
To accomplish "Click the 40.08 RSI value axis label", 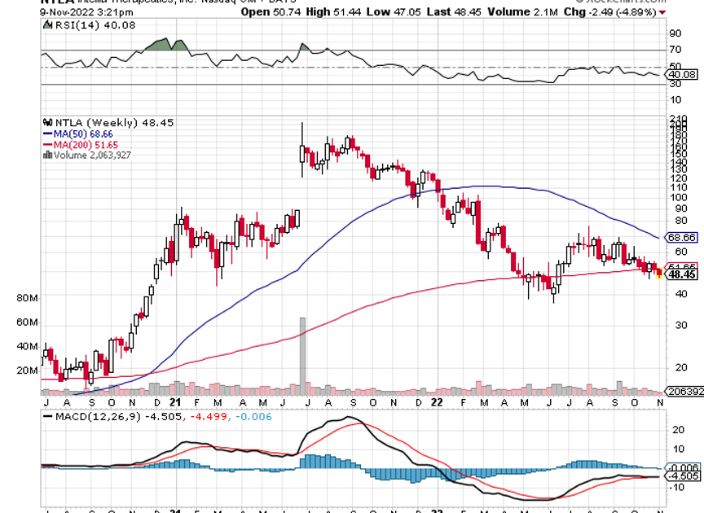I will pyautogui.click(x=681, y=74).
